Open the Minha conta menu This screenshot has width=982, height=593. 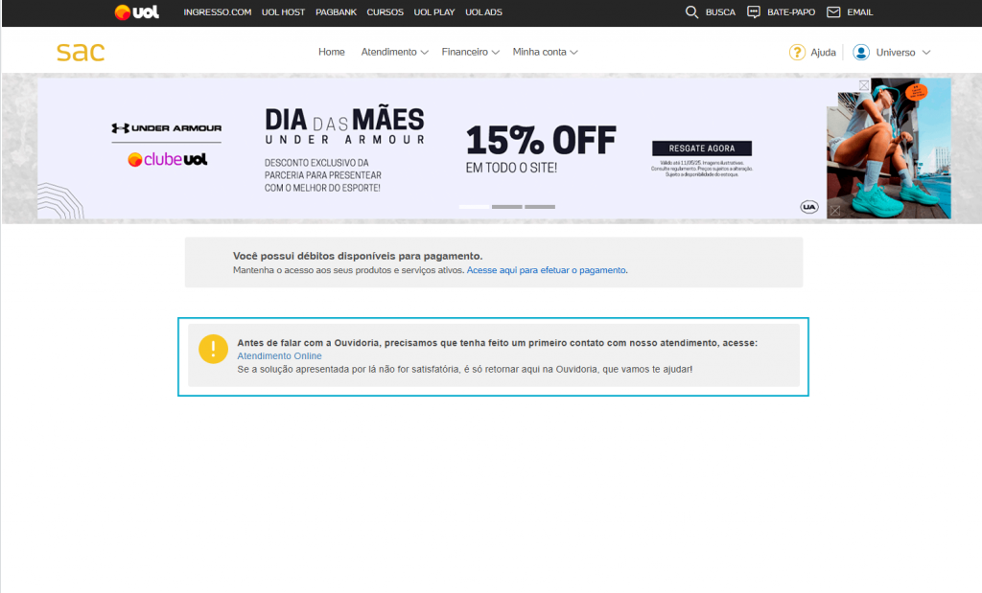point(539,52)
